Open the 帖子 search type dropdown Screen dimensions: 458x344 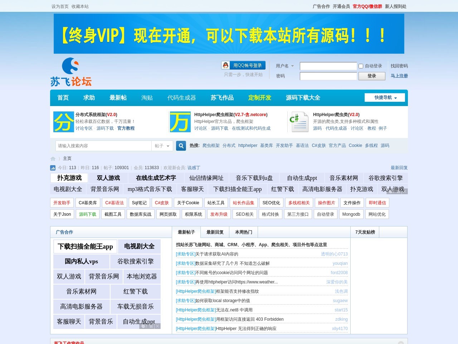162,146
